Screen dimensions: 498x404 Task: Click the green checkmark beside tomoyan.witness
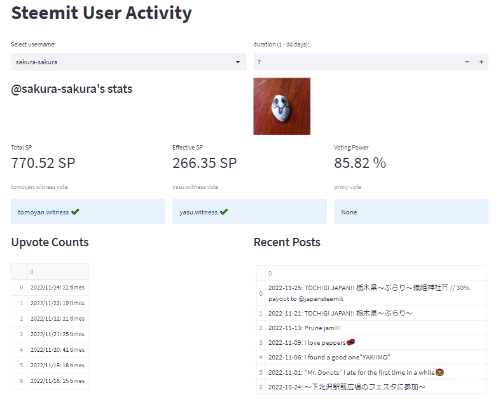(x=76, y=212)
